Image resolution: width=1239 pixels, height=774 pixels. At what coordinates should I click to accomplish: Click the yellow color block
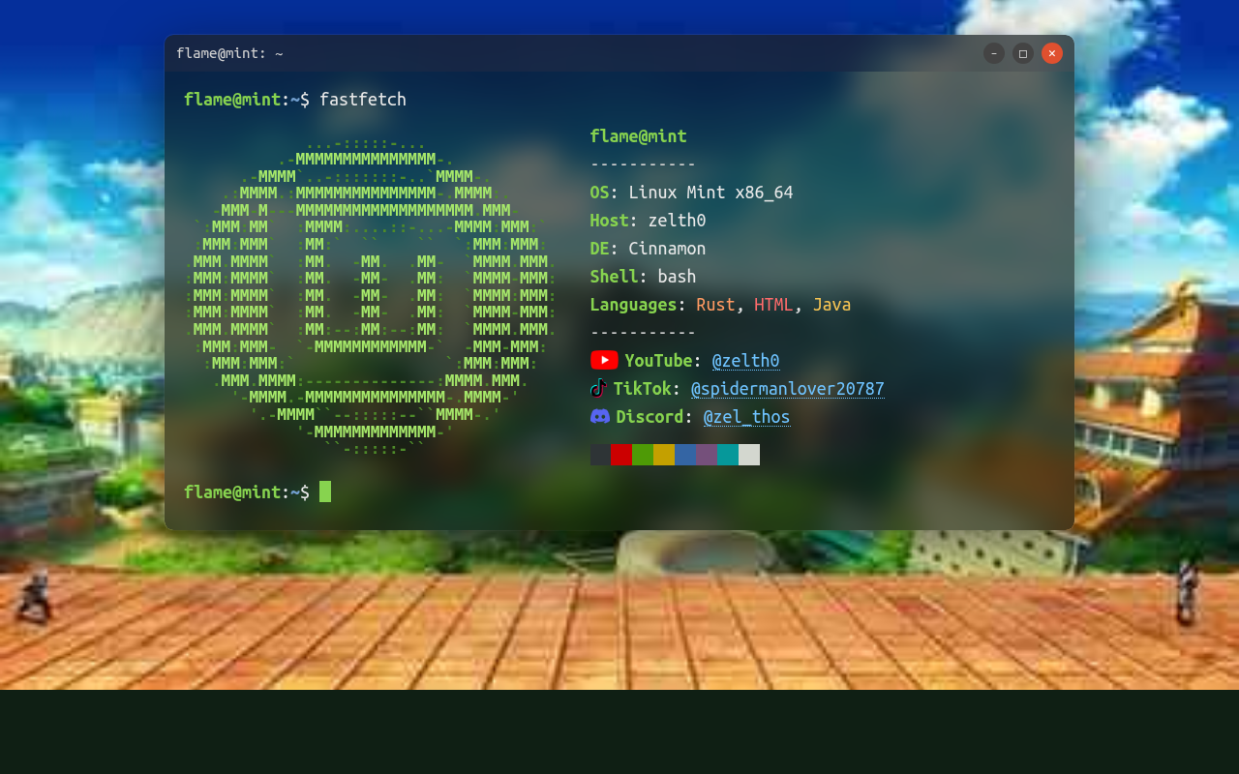tap(664, 455)
